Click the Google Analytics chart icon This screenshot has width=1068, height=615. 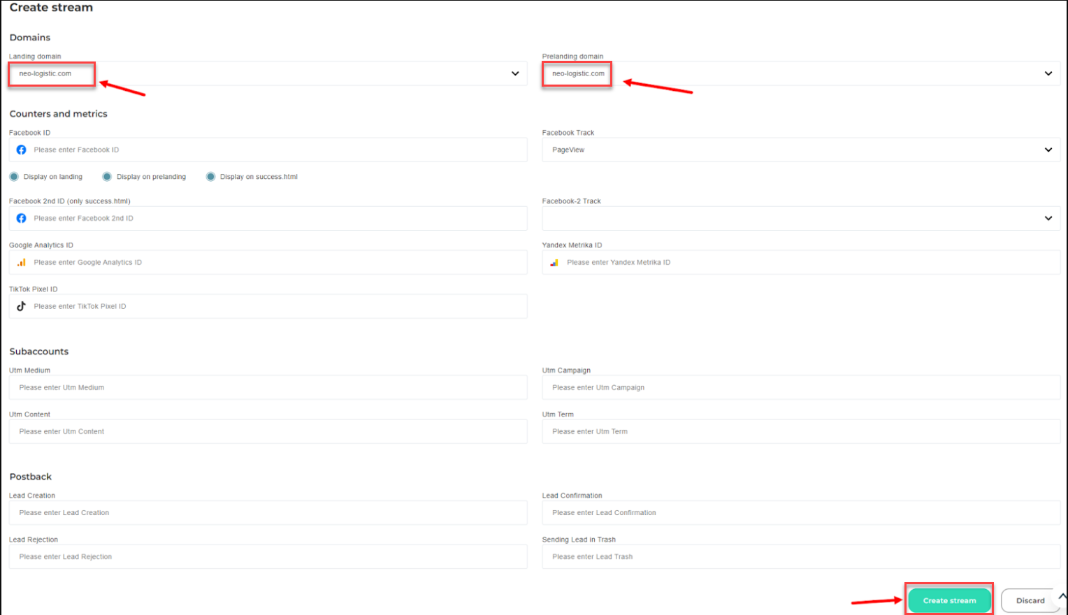click(x=22, y=262)
